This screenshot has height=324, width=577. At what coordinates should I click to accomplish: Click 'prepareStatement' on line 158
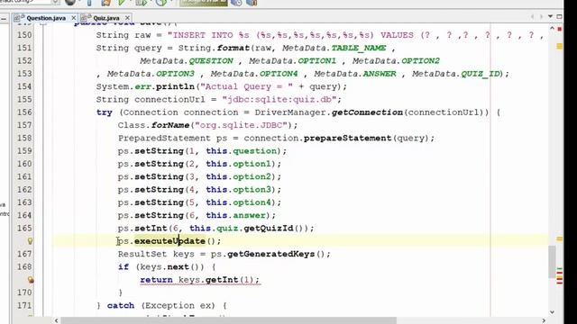click(x=347, y=138)
